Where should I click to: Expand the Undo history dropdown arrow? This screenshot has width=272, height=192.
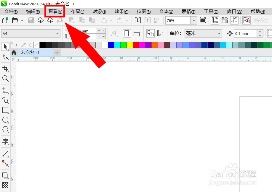[x=111, y=20]
